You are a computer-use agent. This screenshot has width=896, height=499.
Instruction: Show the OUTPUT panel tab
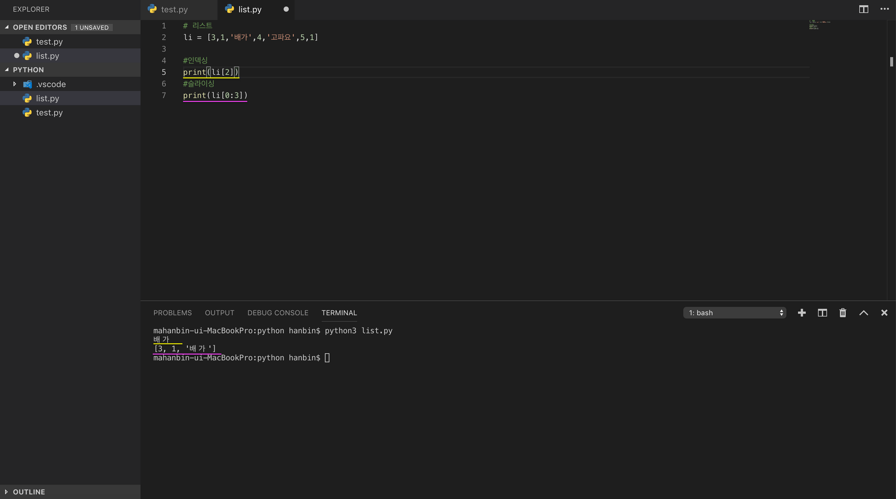tap(220, 313)
